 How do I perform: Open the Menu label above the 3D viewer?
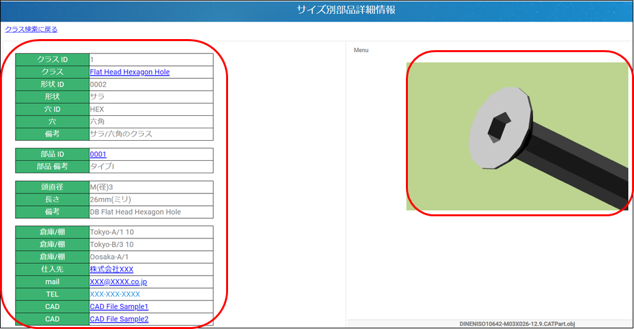(361, 50)
